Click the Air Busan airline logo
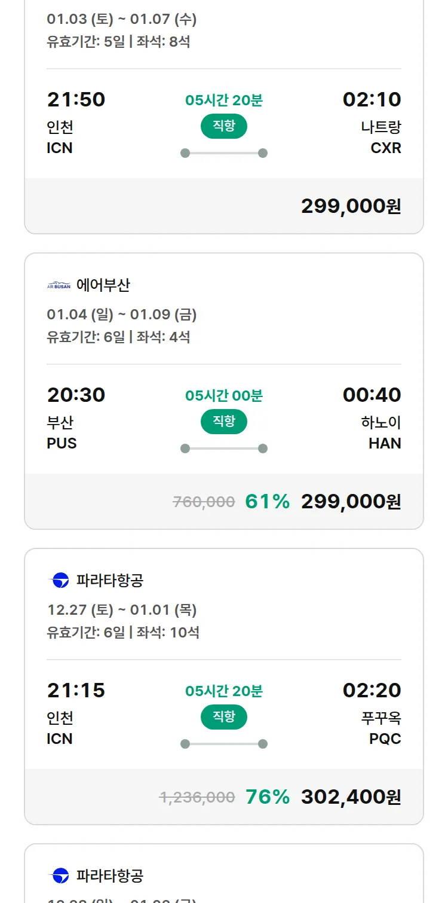 tap(59, 285)
